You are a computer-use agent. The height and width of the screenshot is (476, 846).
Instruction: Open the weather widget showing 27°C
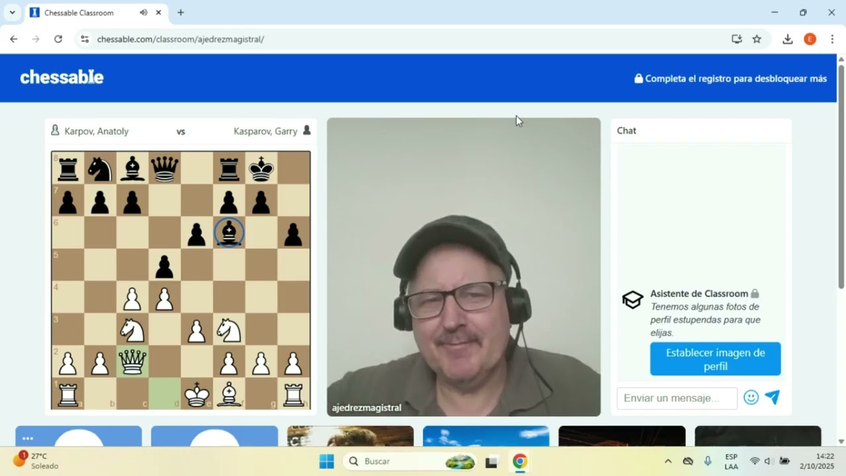(x=36, y=461)
